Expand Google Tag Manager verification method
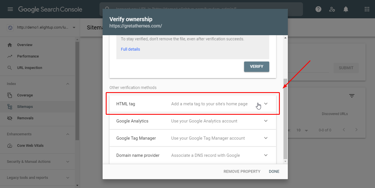The width and height of the screenshot is (375, 188). pyautogui.click(x=266, y=138)
